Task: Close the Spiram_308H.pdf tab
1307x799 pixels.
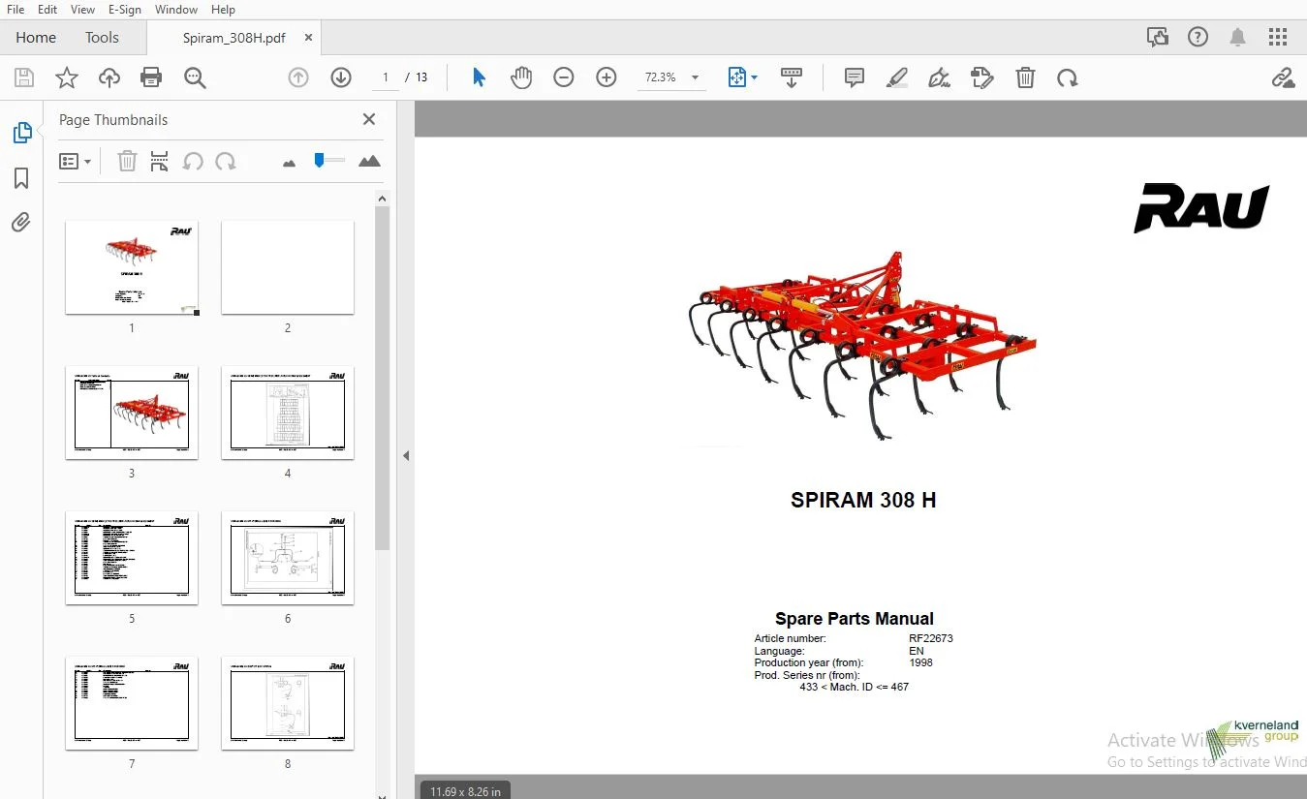Action: coord(308,38)
